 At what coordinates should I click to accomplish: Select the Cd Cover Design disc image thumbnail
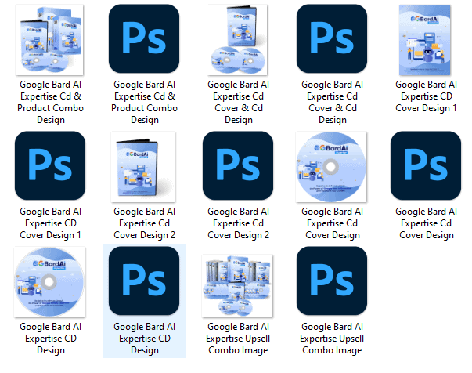331,167
